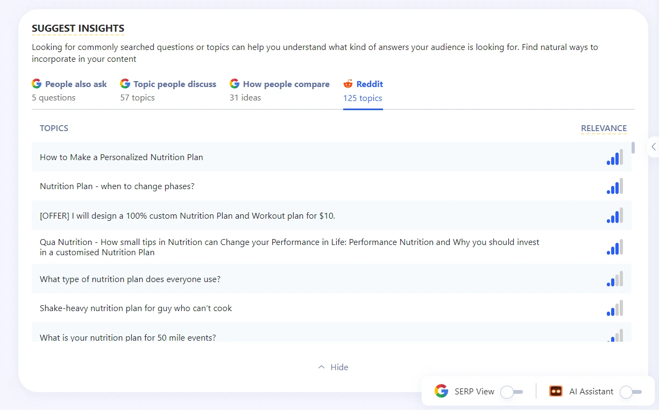Collapse the insights list with Hide

333,367
